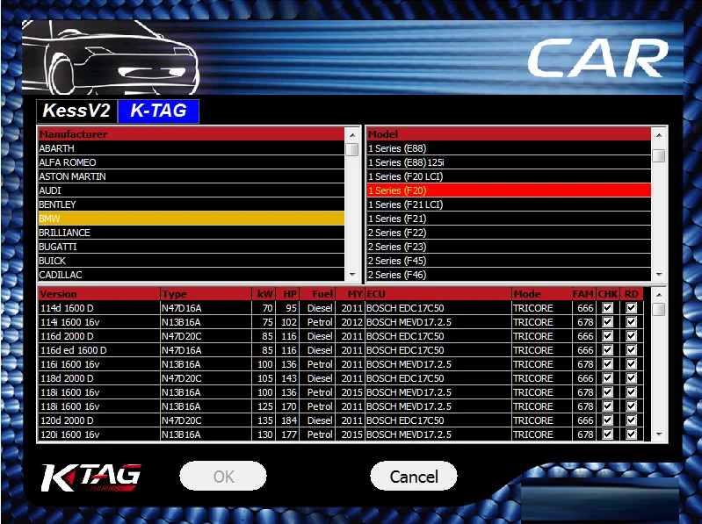The height and width of the screenshot is (524, 702).
Task: Toggle RD checkbox for 114d 1600 D
Action: tap(631, 308)
